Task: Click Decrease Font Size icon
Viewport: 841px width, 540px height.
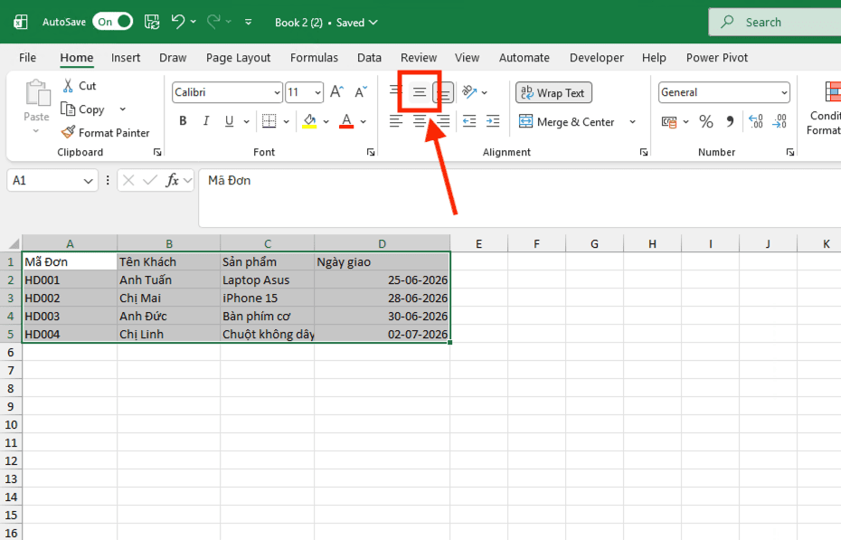Action: [x=361, y=91]
